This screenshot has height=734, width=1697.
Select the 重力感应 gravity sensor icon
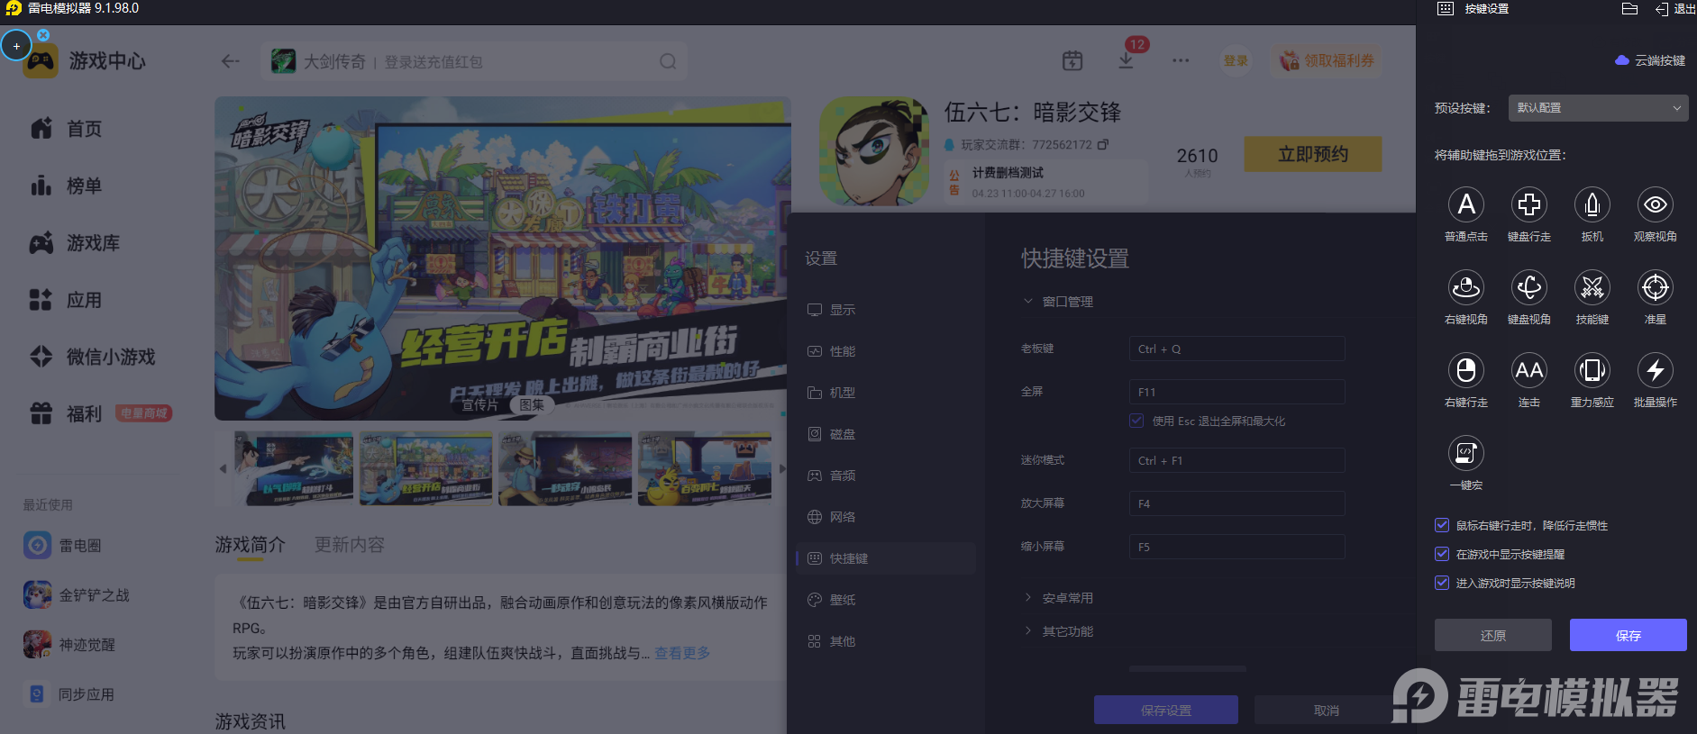tap(1592, 370)
